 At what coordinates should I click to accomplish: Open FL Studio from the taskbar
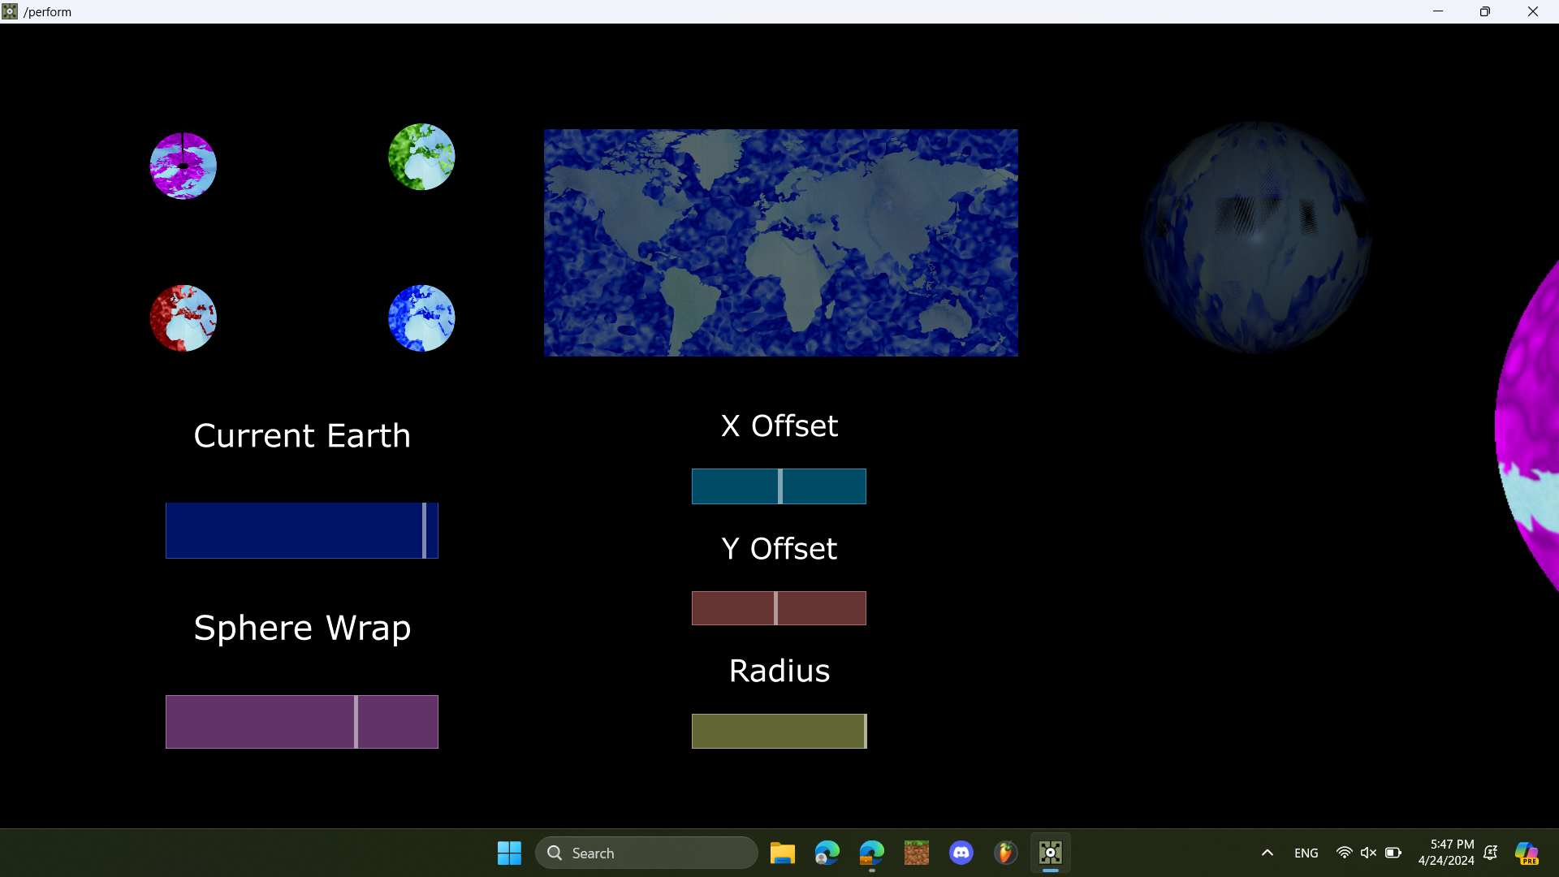pos(1006,853)
